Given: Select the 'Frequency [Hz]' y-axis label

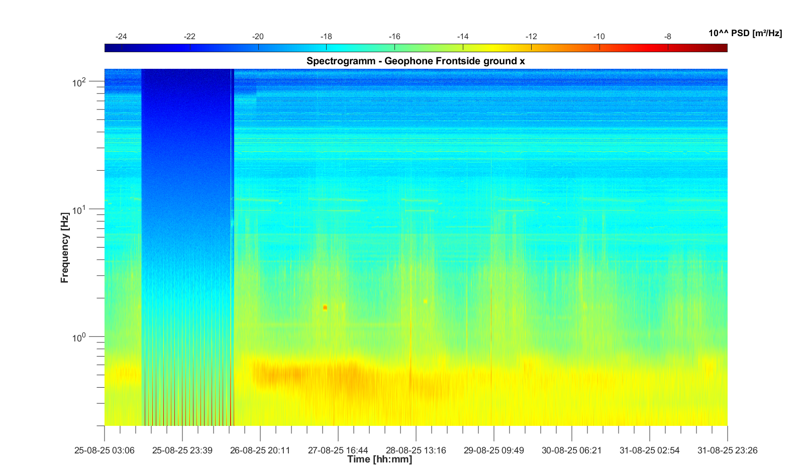Looking at the screenshot, I should (65, 248).
